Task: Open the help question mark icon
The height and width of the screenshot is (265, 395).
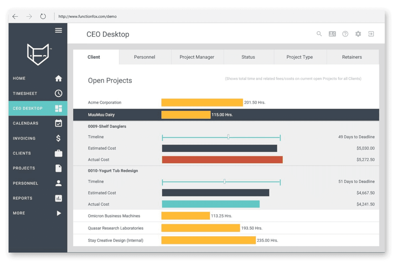Action: coord(345,34)
